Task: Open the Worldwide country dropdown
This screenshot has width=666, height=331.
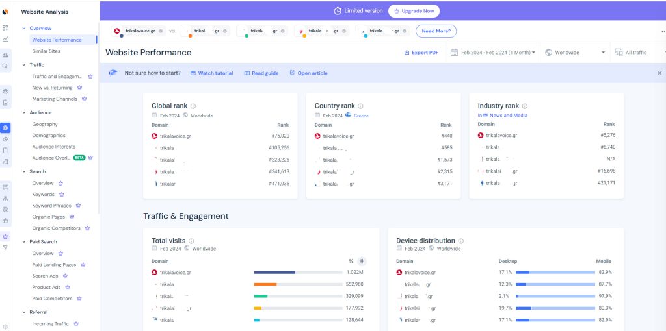Action: (x=575, y=53)
